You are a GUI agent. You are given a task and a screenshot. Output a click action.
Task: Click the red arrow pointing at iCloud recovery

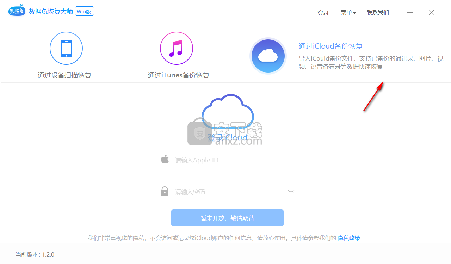coord(373,97)
